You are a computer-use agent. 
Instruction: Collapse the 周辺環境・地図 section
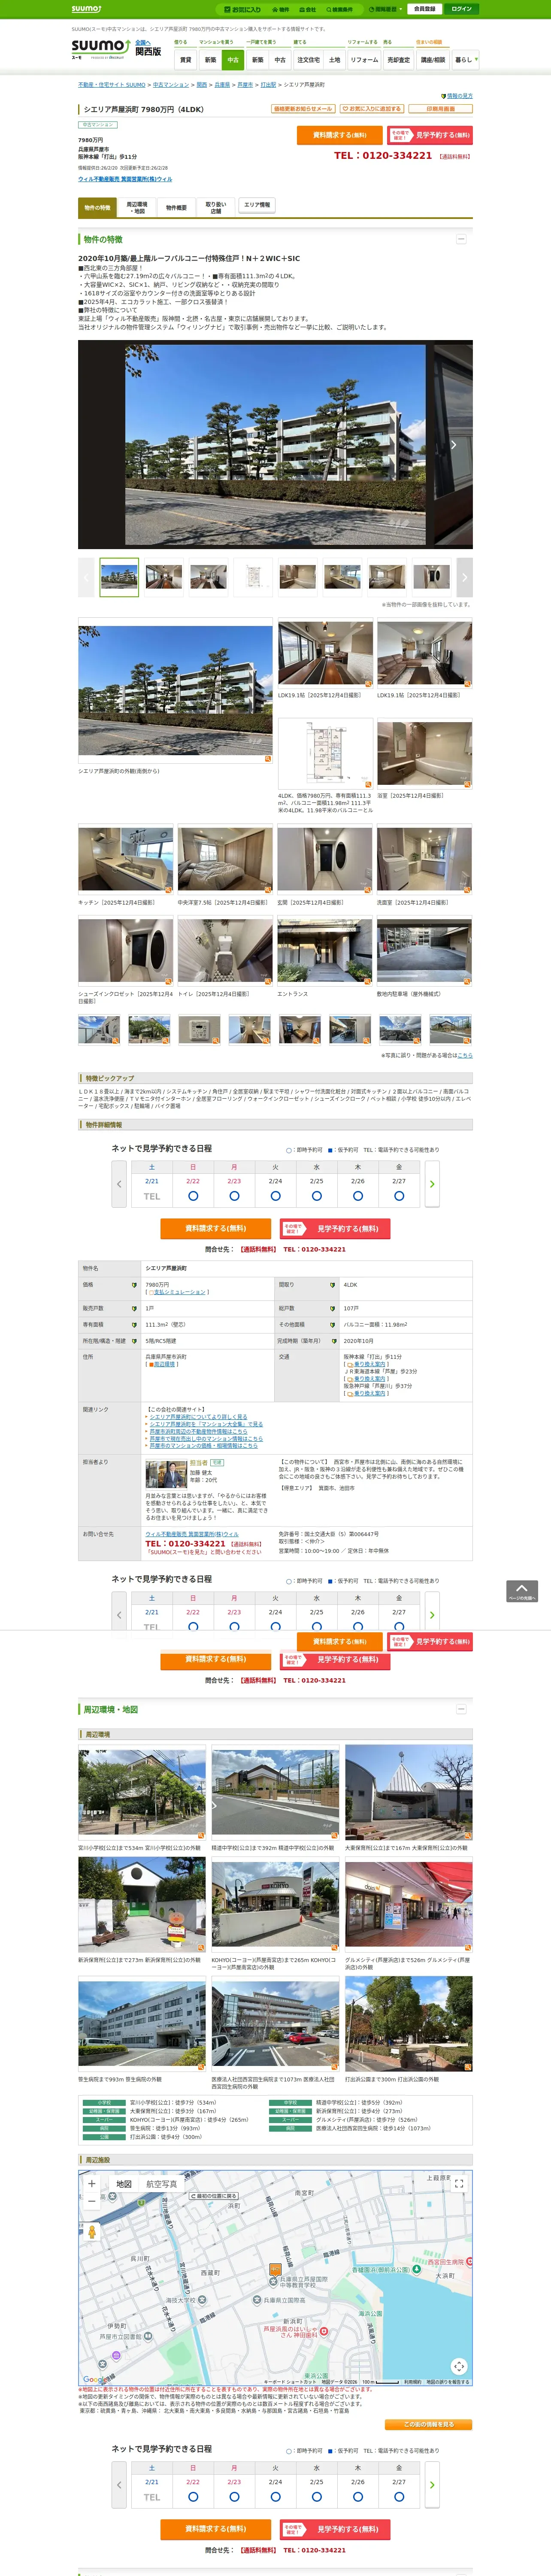tap(461, 1709)
